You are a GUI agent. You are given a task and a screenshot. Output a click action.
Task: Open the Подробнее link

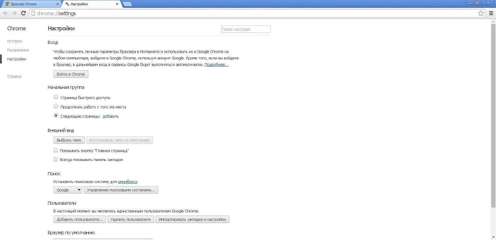[x=216, y=64]
